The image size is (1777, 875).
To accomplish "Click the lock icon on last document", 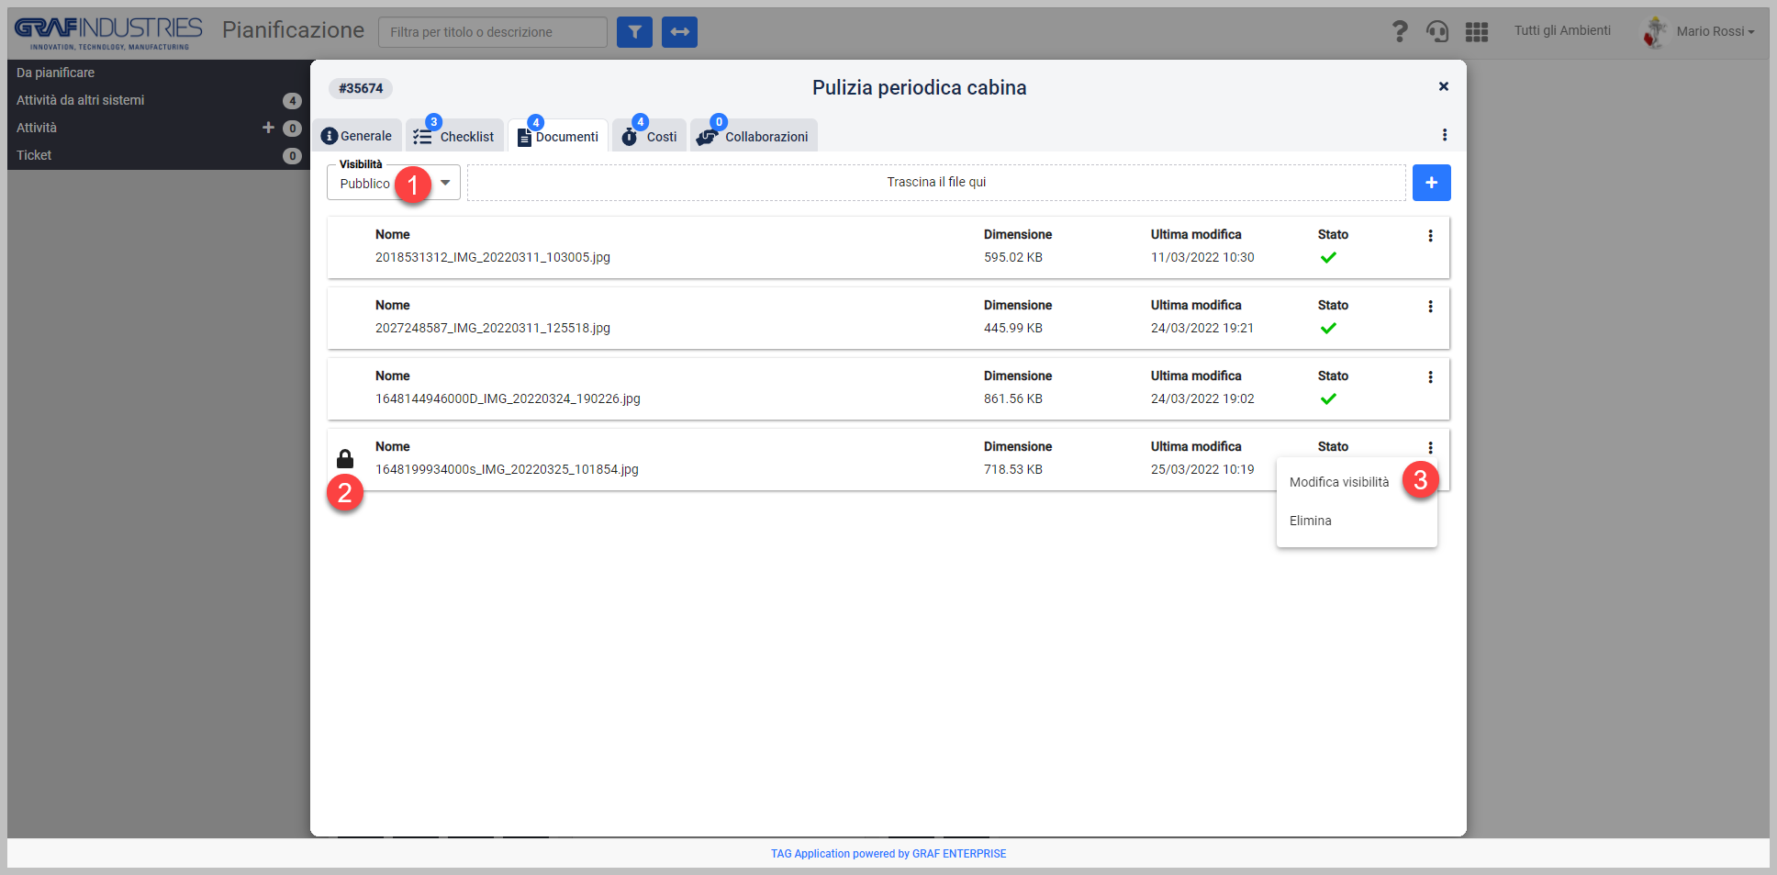I will (345, 458).
